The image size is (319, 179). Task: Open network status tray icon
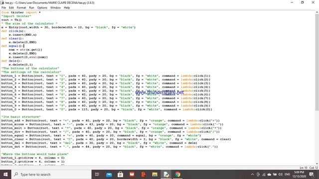pos(264,175)
